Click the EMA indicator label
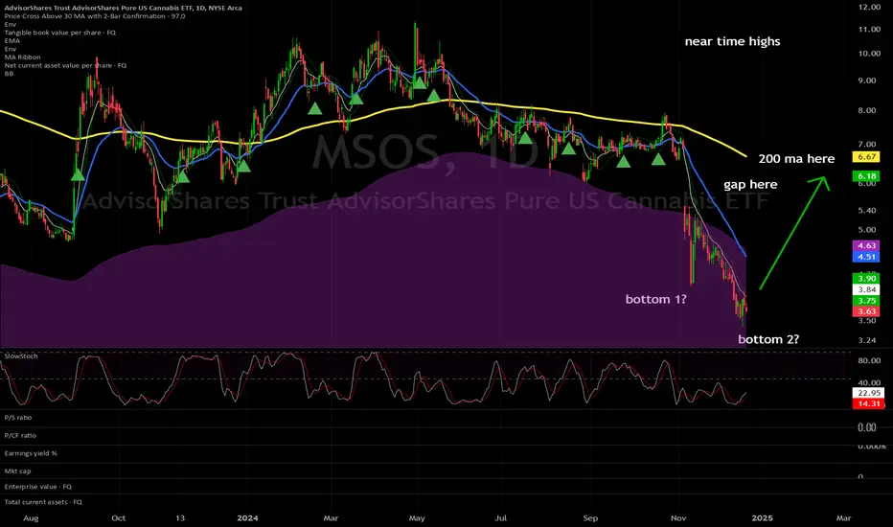Screen dimensions: 893x527 tap(11, 40)
